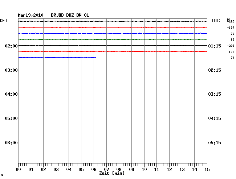Click the DC offset value 16

click(x=232, y=39)
